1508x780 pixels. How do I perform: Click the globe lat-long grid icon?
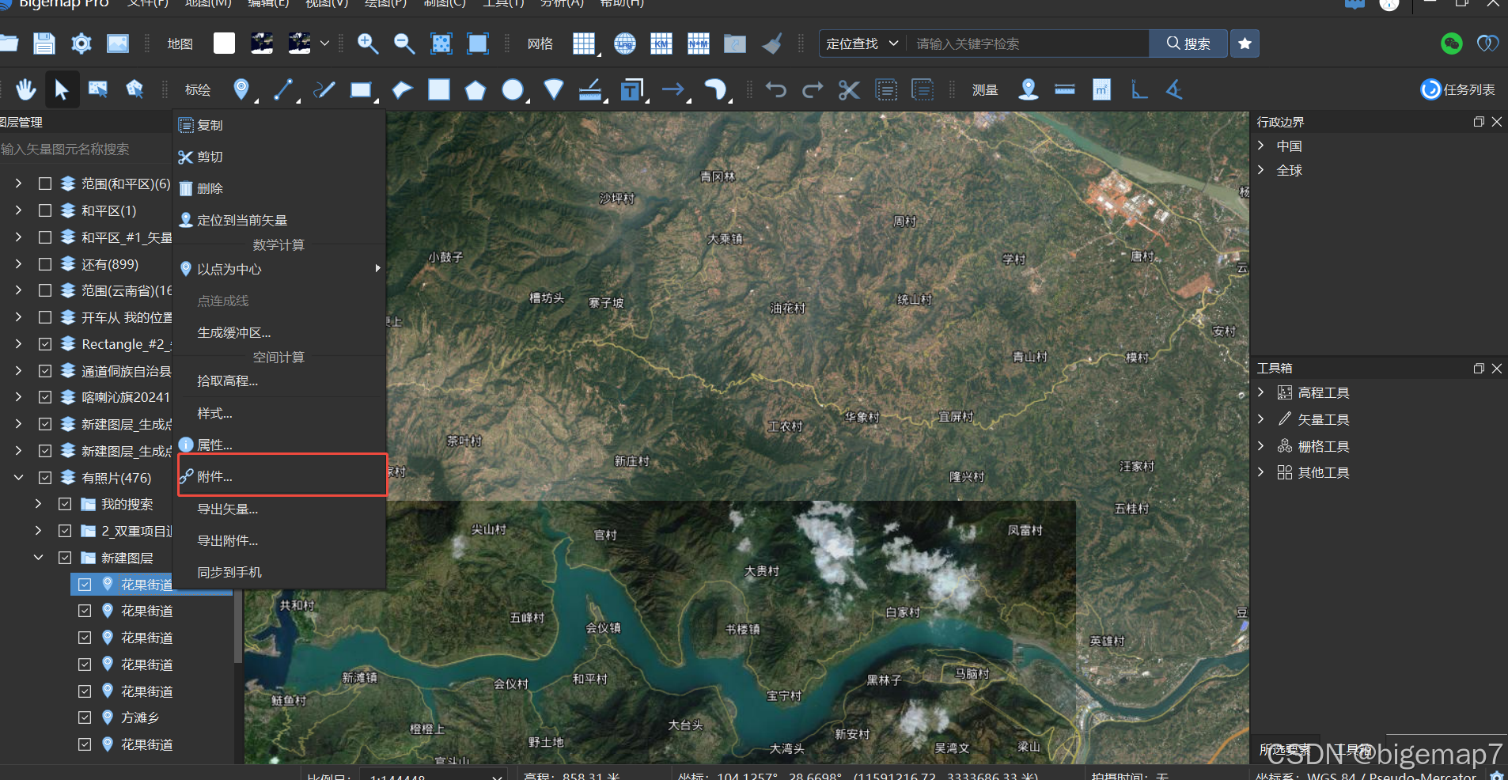[625, 44]
